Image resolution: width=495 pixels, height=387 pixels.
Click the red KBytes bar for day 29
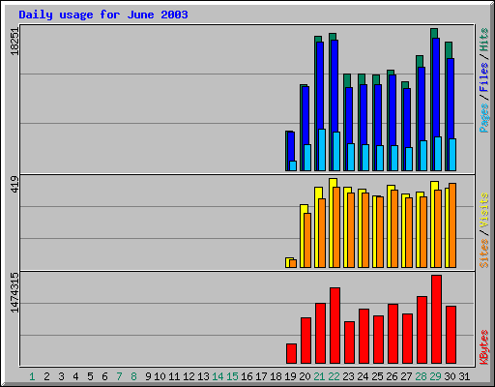436,319
